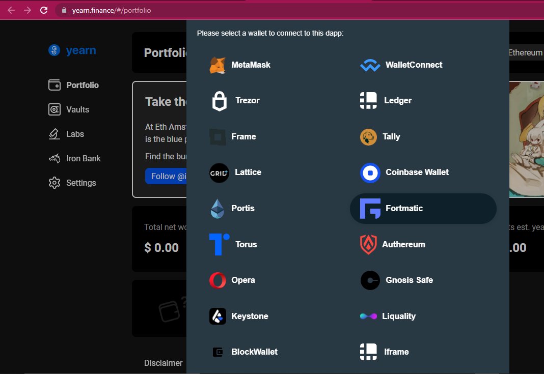Click the Liquality gradient icon
The height and width of the screenshot is (374, 544).
click(368, 316)
